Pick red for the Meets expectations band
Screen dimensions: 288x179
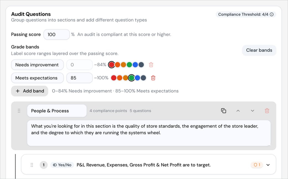point(114,78)
